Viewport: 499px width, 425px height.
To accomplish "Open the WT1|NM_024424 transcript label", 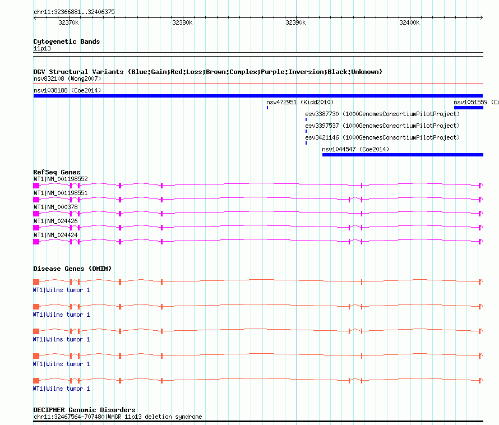I will [x=56, y=235].
